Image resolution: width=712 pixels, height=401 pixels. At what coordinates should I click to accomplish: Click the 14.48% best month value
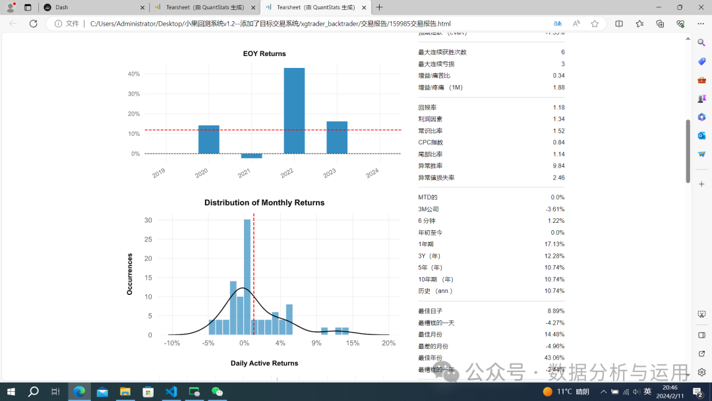click(x=554, y=334)
